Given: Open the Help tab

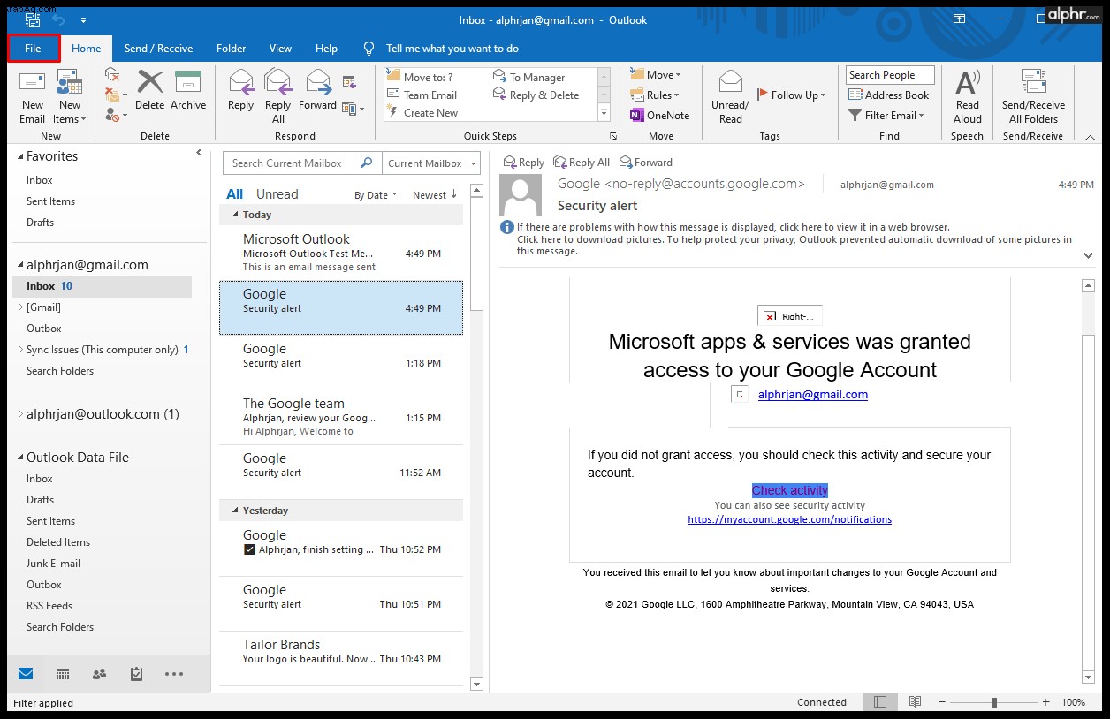Looking at the screenshot, I should (x=327, y=49).
